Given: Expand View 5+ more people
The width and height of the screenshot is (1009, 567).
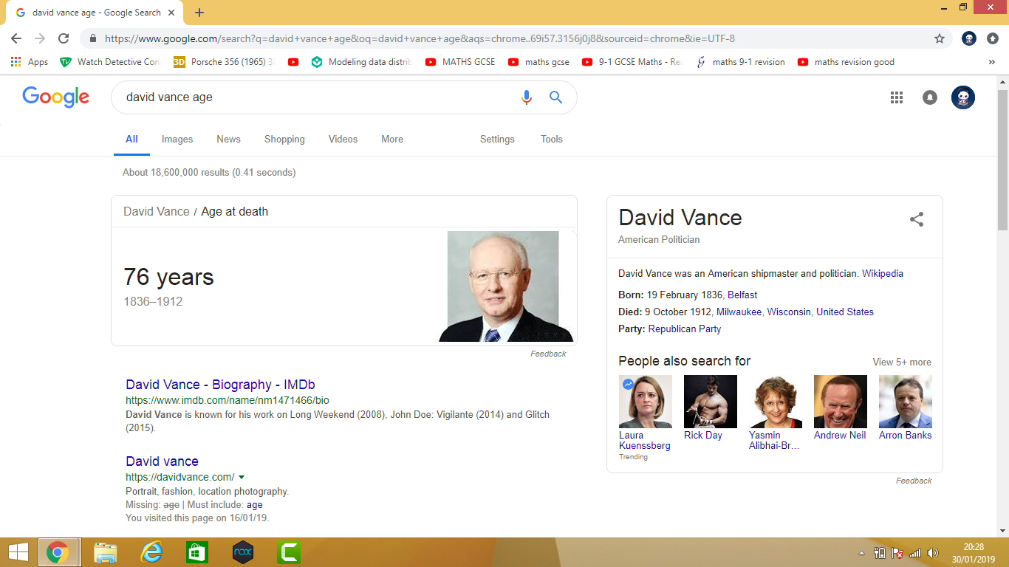Looking at the screenshot, I should pyautogui.click(x=902, y=362).
